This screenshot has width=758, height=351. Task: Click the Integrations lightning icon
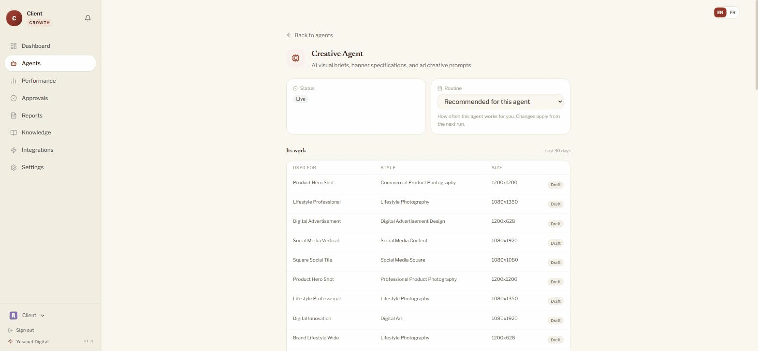[x=14, y=150]
